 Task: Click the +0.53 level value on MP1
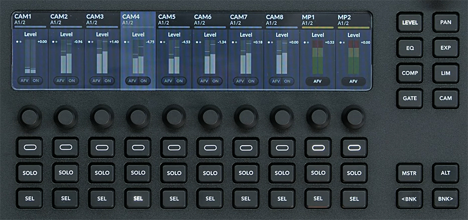[330, 42]
